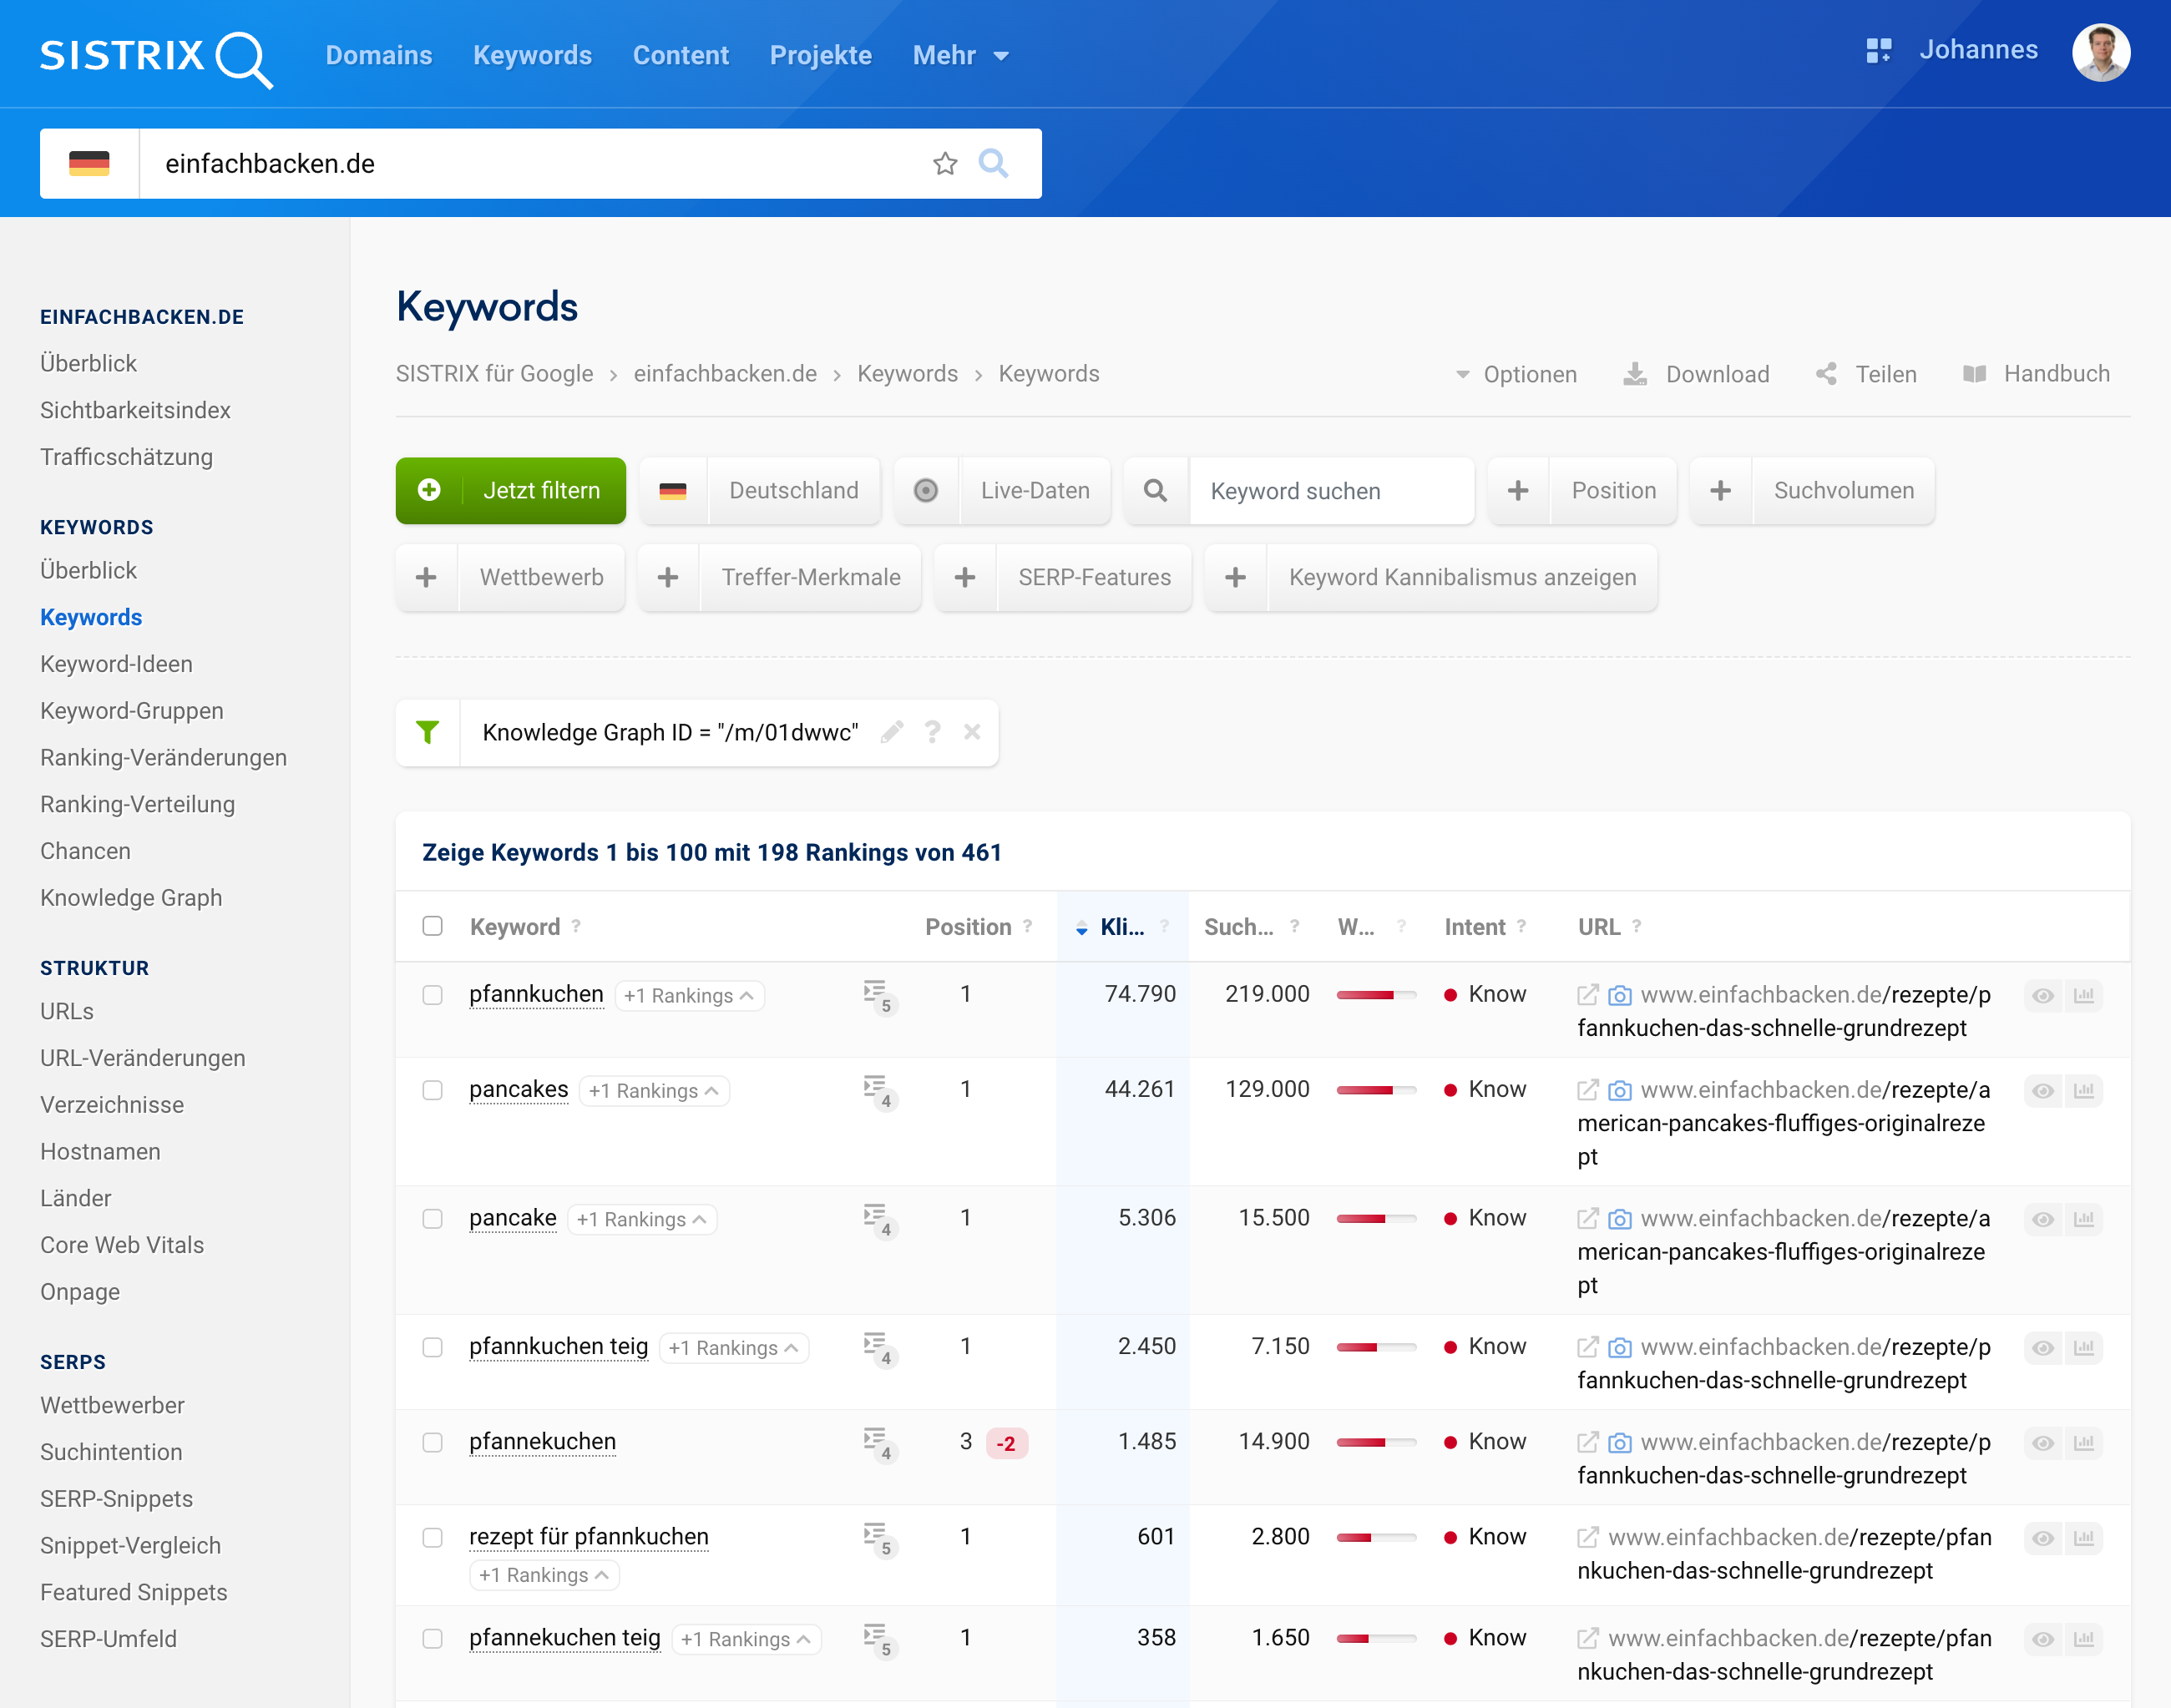Image resolution: width=2171 pixels, height=1708 pixels.
Task: Check the pfannkuchen row checkbox
Action: click(432, 995)
